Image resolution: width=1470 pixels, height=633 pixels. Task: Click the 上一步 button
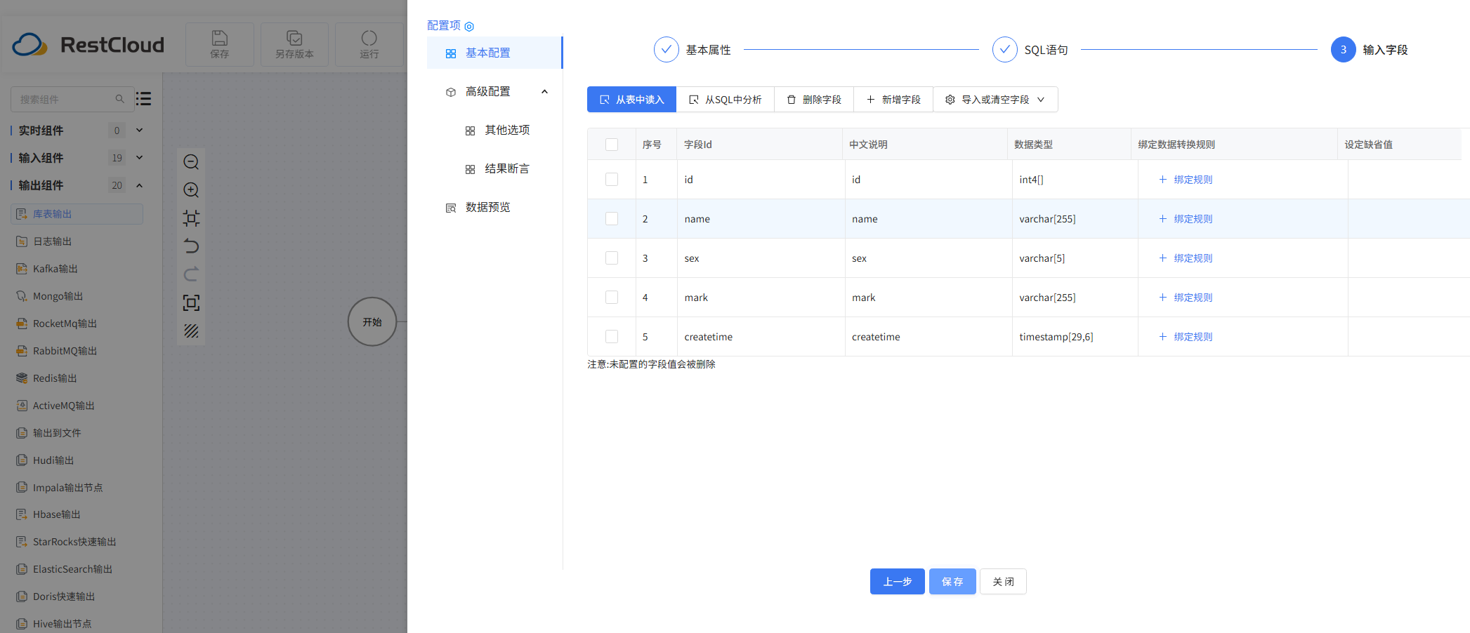pyautogui.click(x=897, y=581)
